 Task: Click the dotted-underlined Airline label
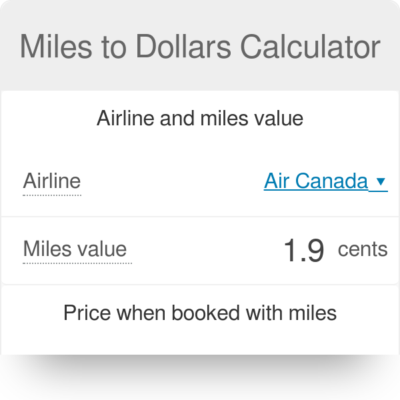point(52,181)
